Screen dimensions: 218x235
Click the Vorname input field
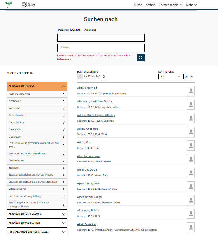click(101, 48)
